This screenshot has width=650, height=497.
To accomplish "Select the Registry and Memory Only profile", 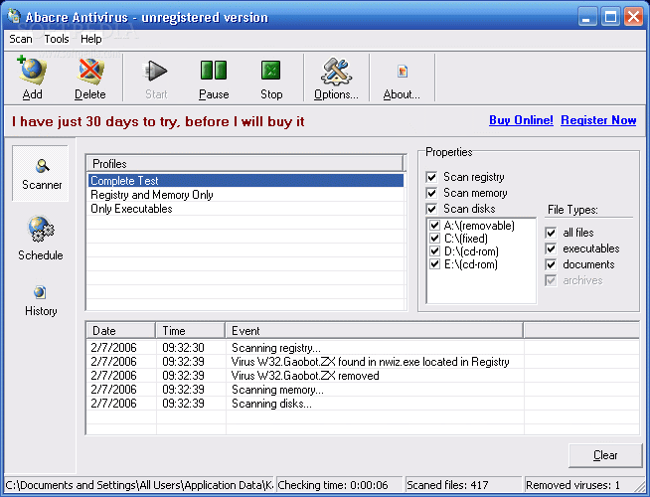I will [245, 195].
